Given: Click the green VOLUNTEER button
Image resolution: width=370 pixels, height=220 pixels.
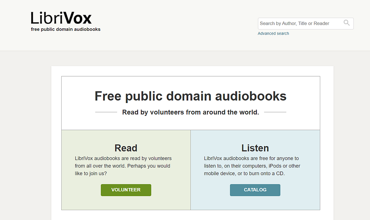Looking at the screenshot, I should [x=126, y=190].
